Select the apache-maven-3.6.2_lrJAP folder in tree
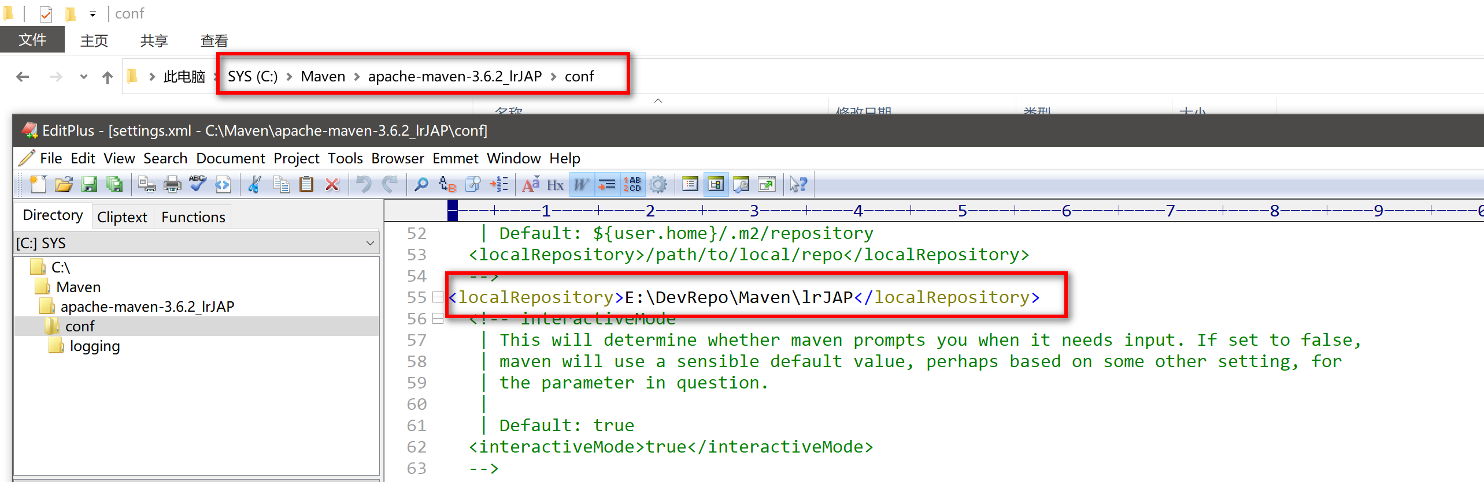The image size is (1484, 482). (x=147, y=307)
